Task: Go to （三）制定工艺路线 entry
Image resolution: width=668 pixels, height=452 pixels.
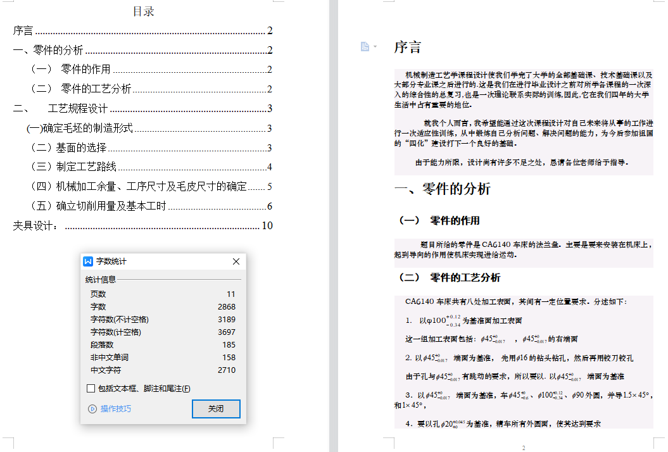Action: click(151, 167)
